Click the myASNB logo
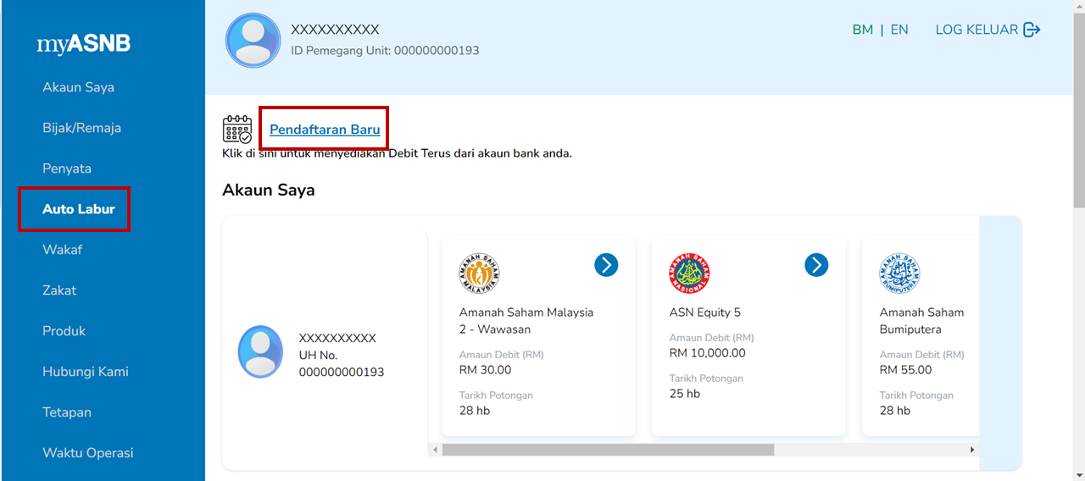Screen dimensions: 1085x481 [x=83, y=44]
